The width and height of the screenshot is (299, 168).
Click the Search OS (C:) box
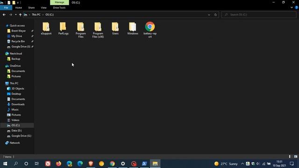tap(259, 14)
